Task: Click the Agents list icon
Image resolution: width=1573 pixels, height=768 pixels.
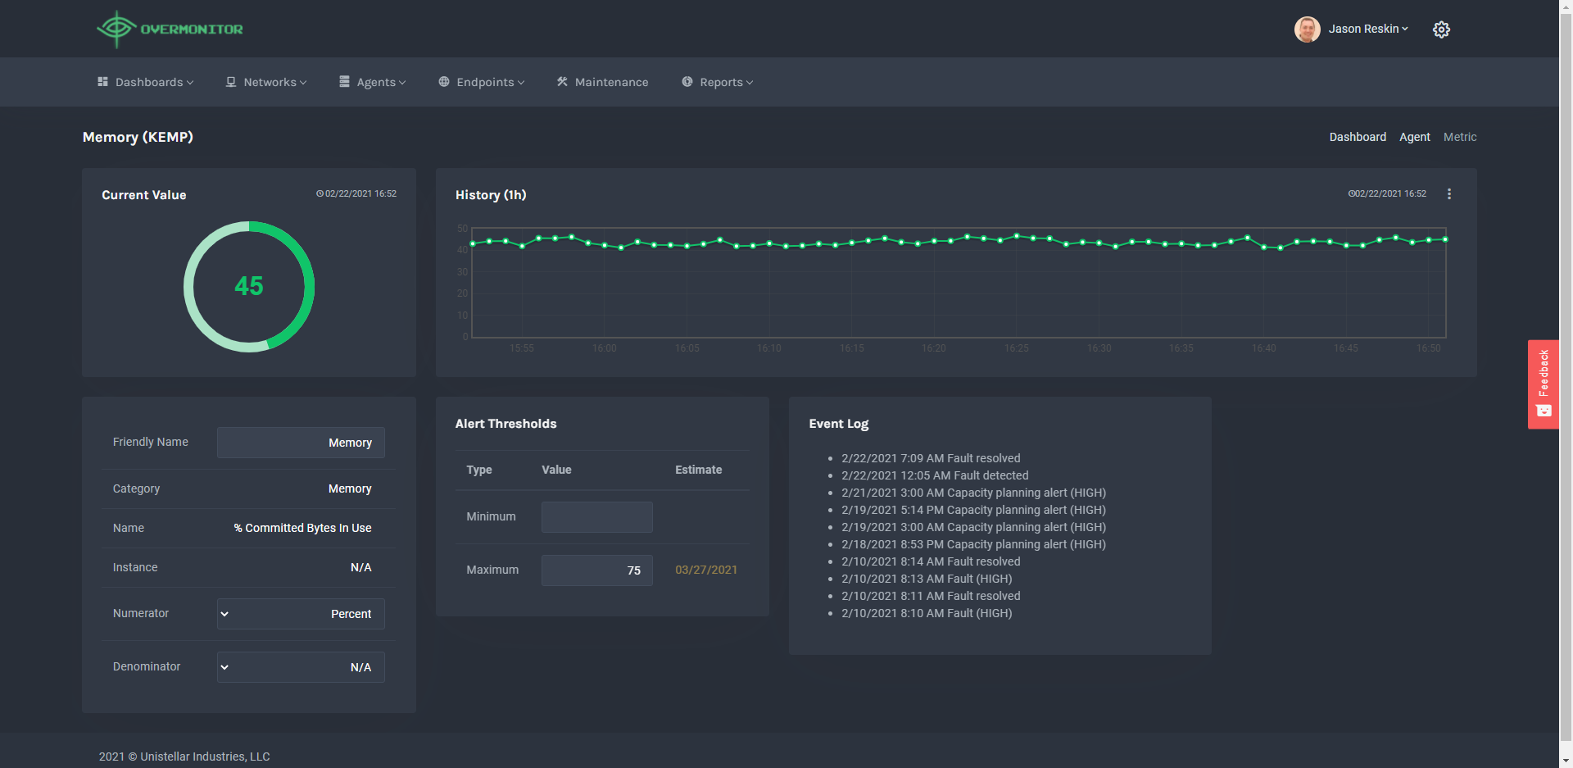Action: tap(345, 81)
